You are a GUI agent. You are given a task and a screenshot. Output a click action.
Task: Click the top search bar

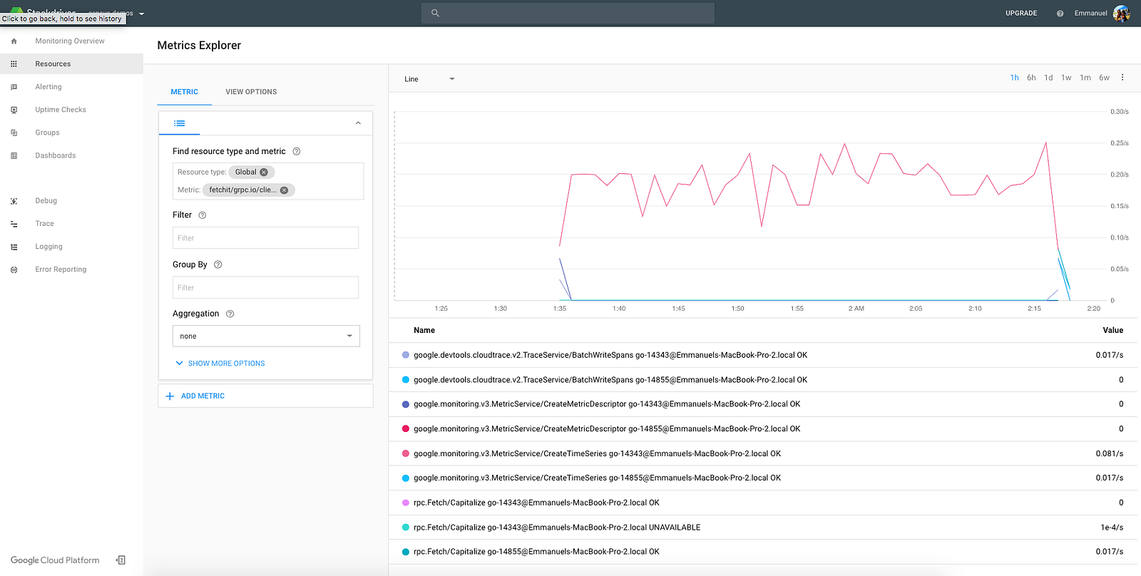point(568,13)
